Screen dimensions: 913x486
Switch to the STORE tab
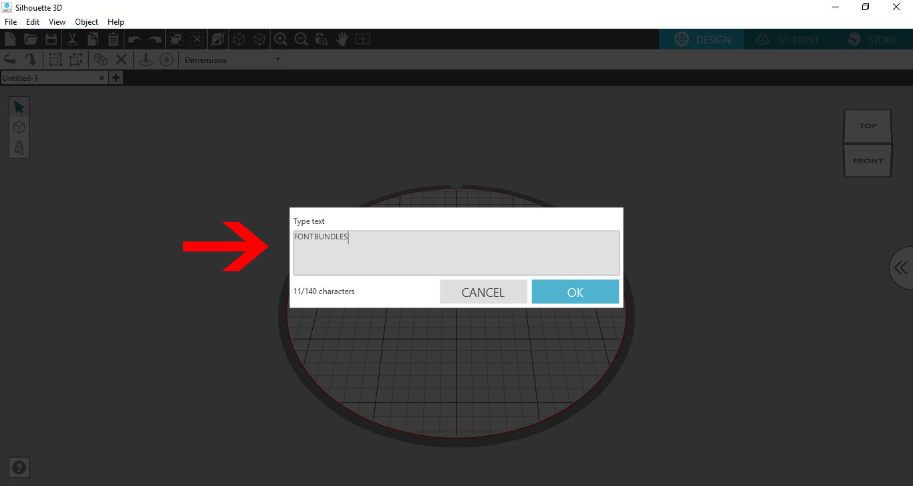(x=872, y=39)
